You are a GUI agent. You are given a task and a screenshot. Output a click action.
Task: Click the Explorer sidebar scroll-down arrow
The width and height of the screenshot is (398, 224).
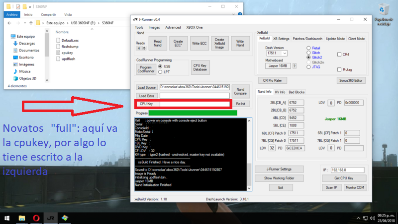click(47, 80)
